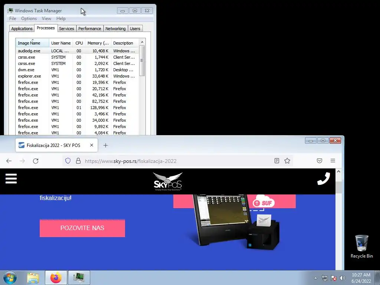
Task: Click the Task Manager title icon
Action: pos(10,10)
